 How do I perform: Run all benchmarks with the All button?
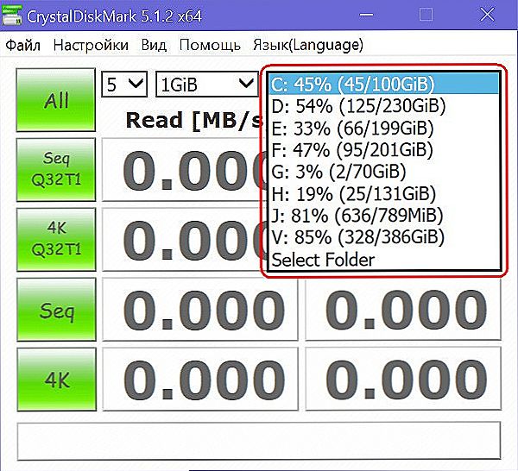coord(56,100)
